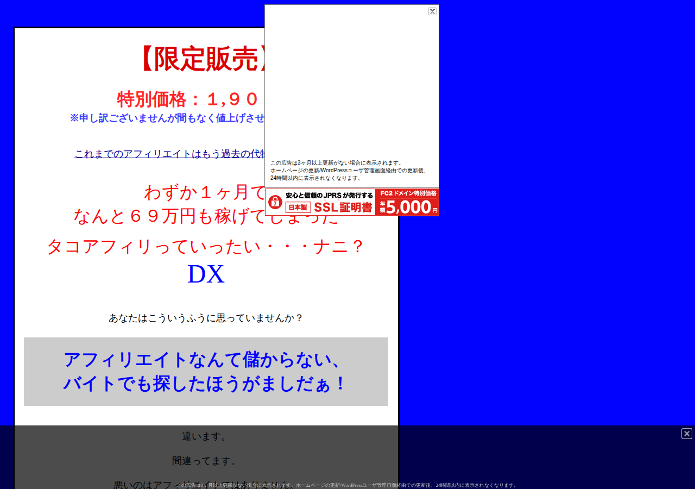Follow the underlined これまでのアフィリエイト link
The height and width of the screenshot is (489, 695).
[x=169, y=154]
